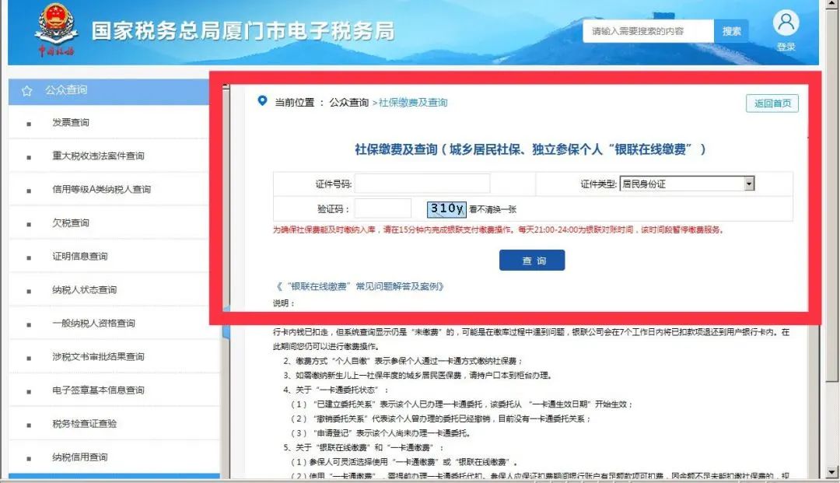The width and height of the screenshot is (840, 483).
Task: Click the star icon beside 公众查询
Action: pyautogui.click(x=26, y=91)
